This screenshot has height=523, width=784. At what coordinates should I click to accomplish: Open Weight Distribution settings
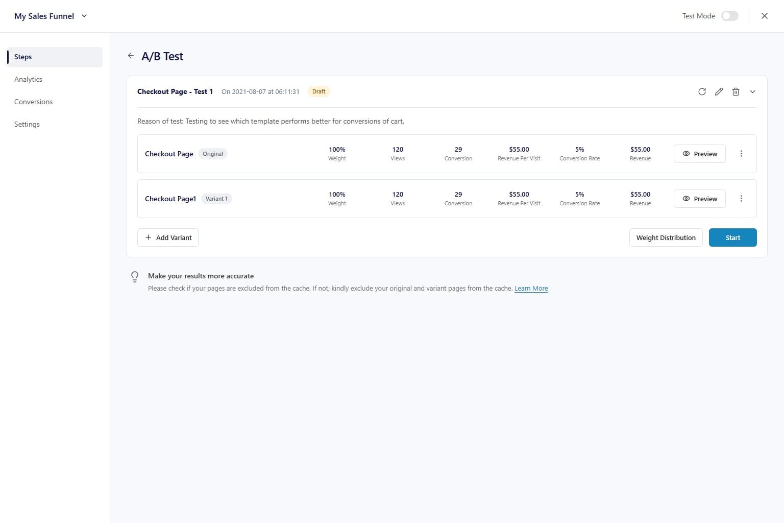tap(666, 237)
